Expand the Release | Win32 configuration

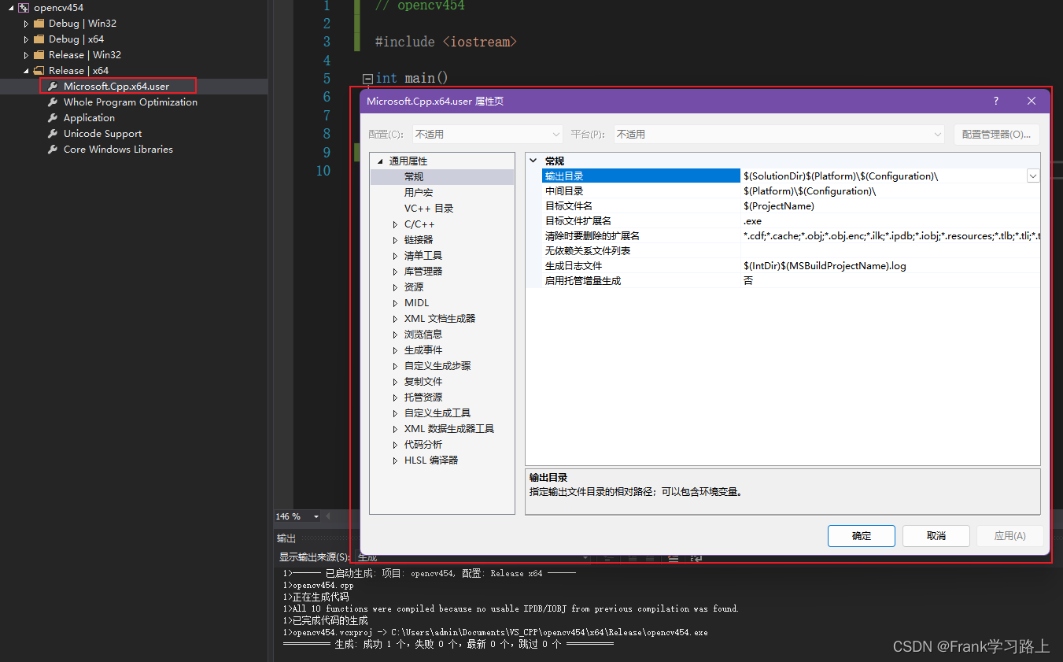click(x=26, y=55)
